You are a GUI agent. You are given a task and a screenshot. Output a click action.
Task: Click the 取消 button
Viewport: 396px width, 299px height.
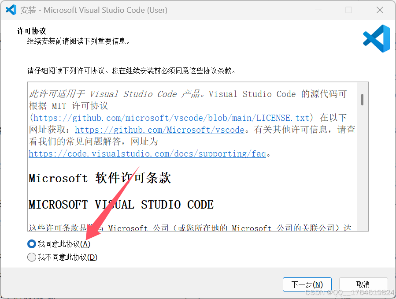point(363,284)
